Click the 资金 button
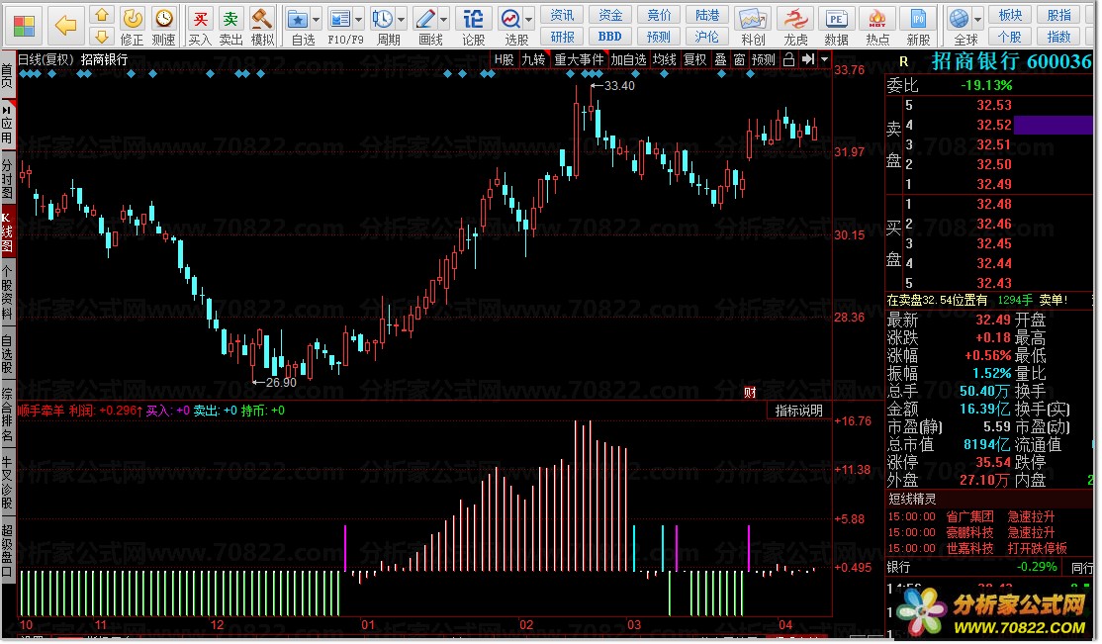Image resolution: width=1102 pixels, height=644 pixels. tap(610, 16)
